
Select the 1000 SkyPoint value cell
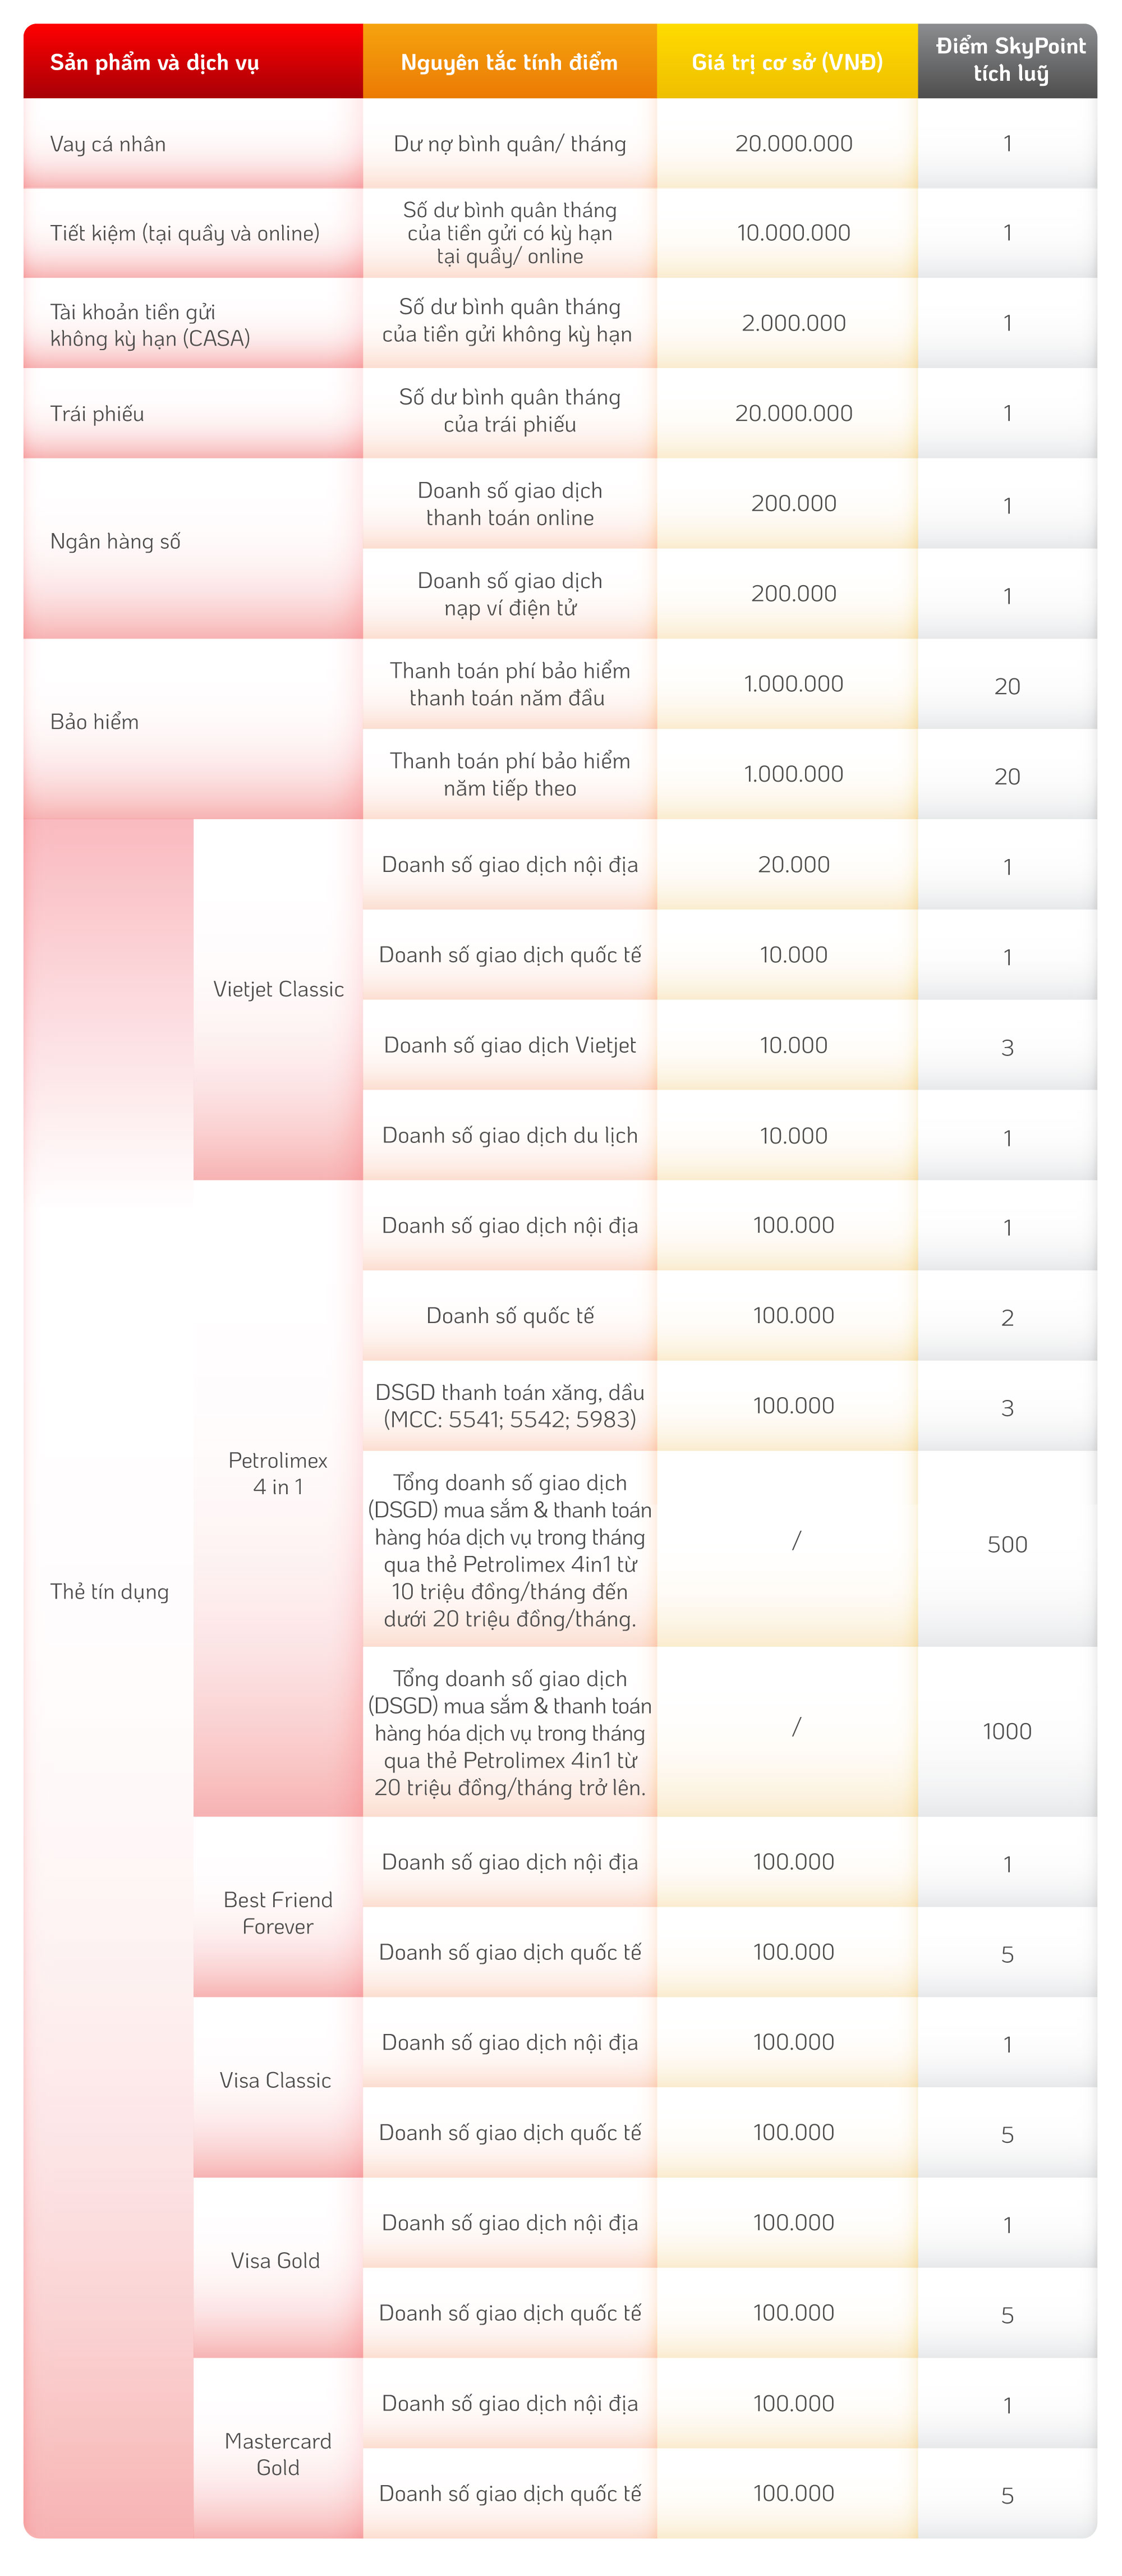1007,1731
